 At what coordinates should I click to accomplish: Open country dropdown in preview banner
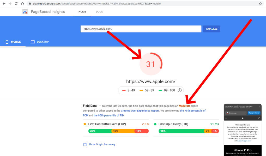point(236,113)
